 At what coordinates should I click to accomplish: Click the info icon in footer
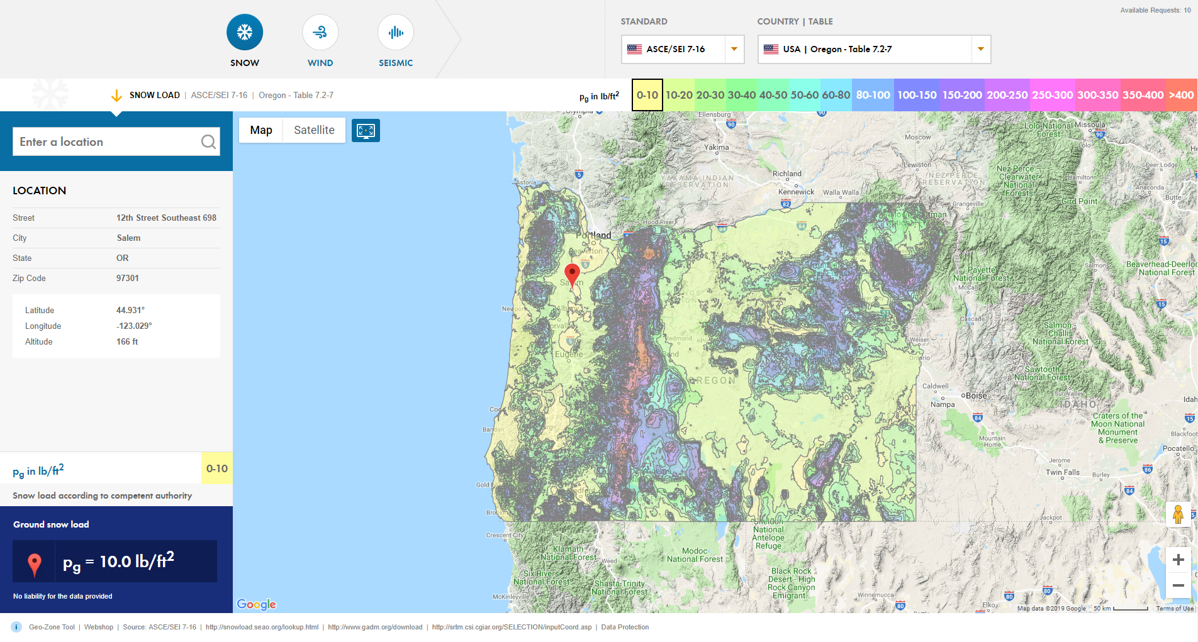(x=16, y=627)
